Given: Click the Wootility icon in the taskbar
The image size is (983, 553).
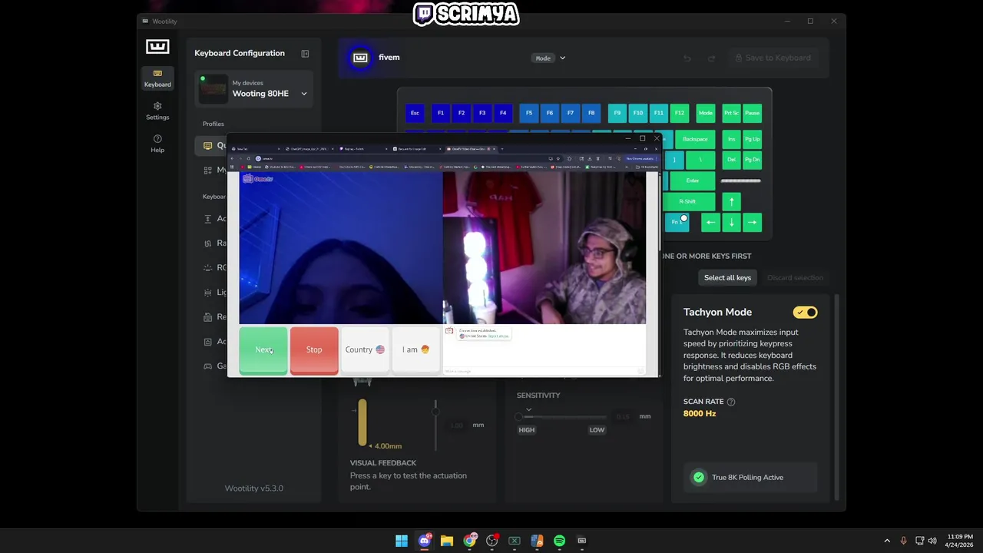Looking at the screenshot, I should 581,541.
